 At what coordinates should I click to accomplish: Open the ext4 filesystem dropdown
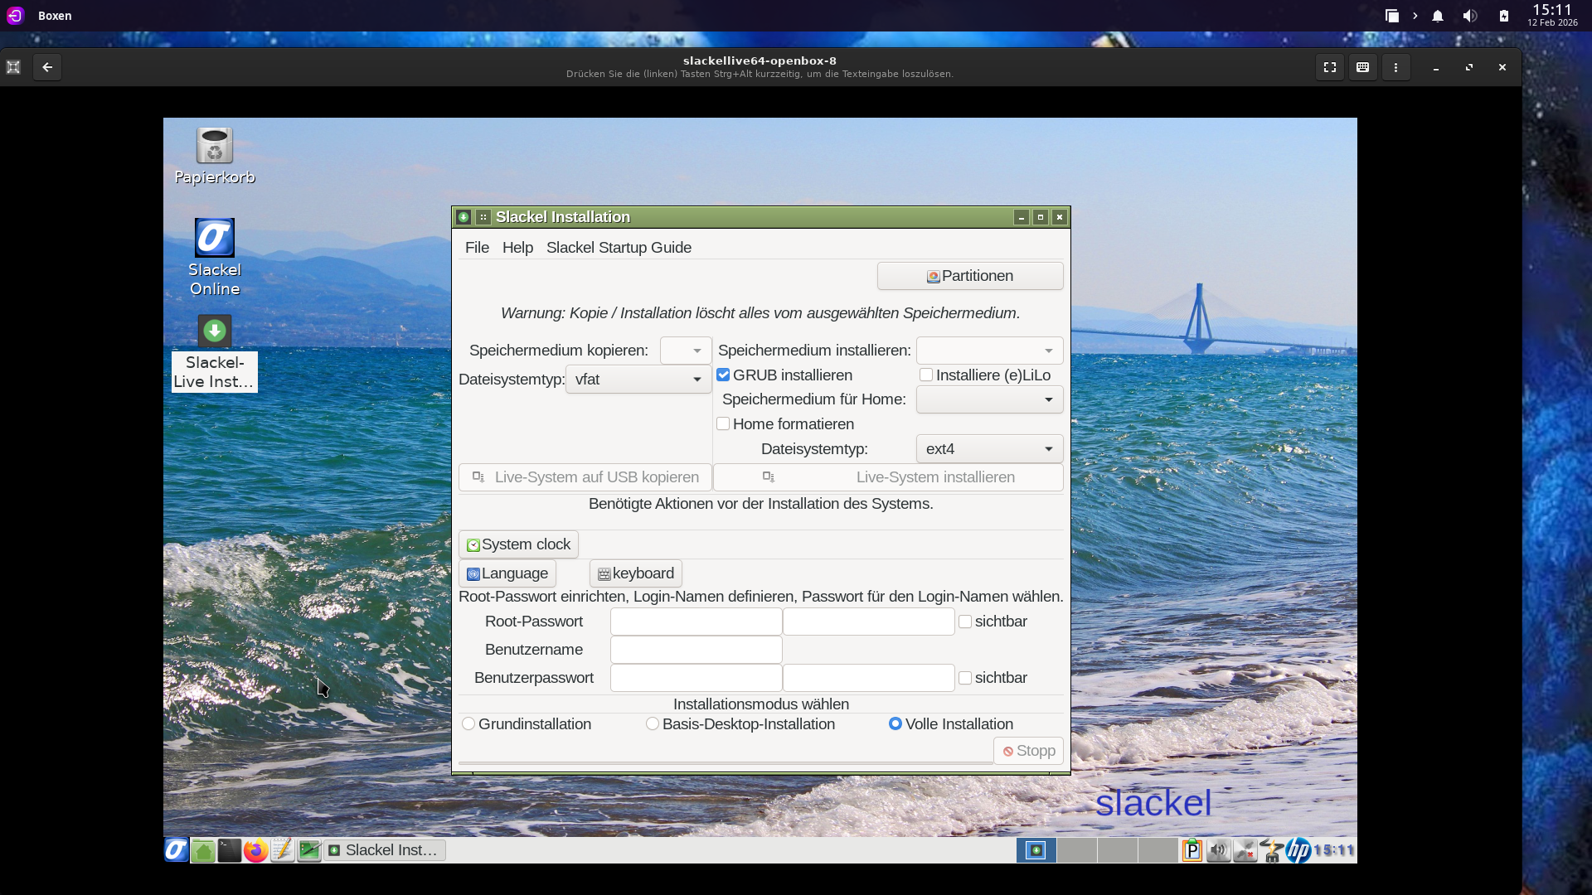(989, 449)
